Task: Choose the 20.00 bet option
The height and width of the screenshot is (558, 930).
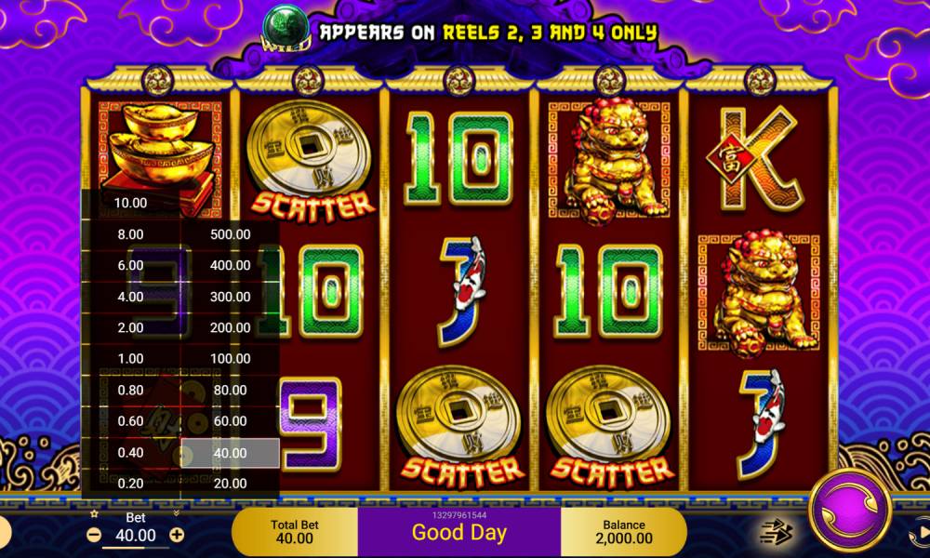Action: 230,484
